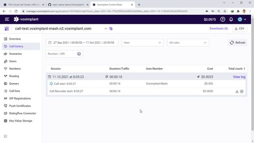This screenshot has height=143, width=254.
Task: Open the browser profile avatar
Action: tap(244, 11)
